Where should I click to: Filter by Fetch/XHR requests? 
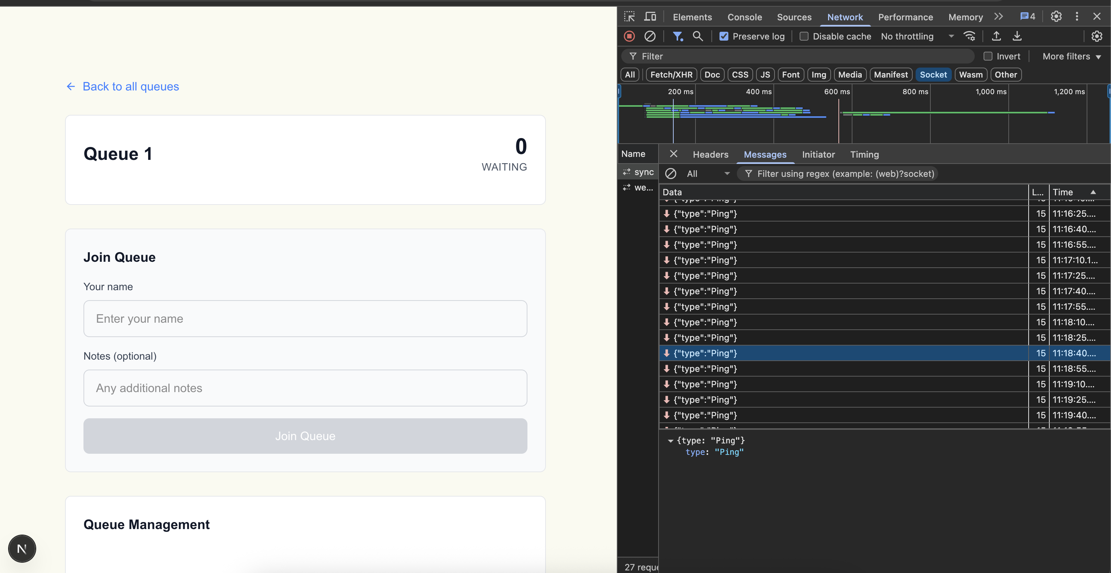point(671,75)
